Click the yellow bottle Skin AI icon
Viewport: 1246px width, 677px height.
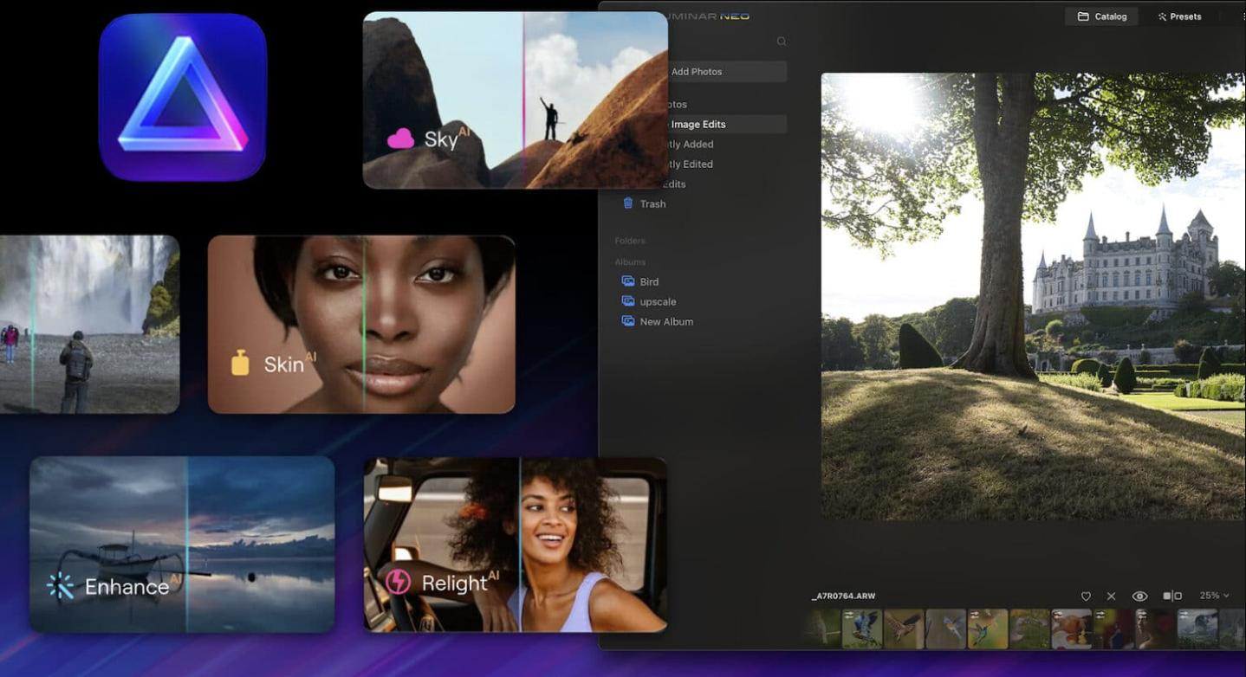240,363
